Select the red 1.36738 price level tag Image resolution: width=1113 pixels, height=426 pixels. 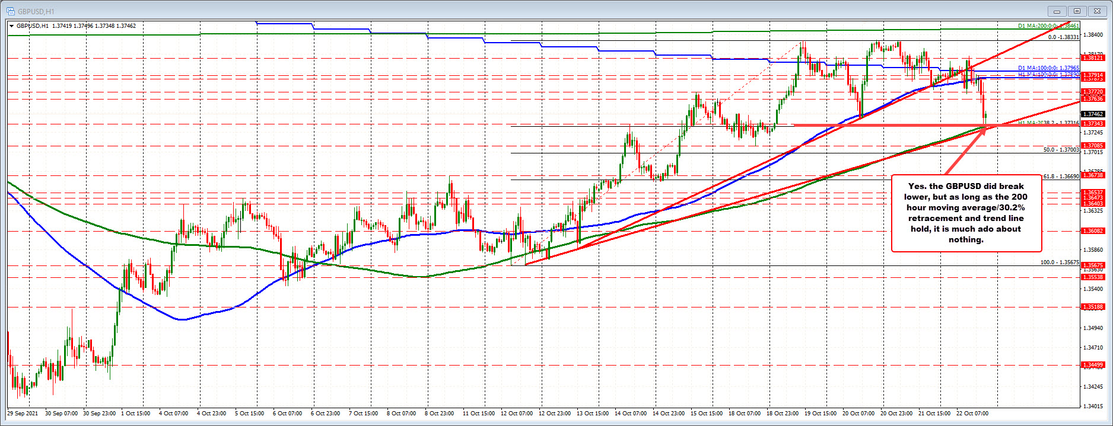[x=1092, y=175]
